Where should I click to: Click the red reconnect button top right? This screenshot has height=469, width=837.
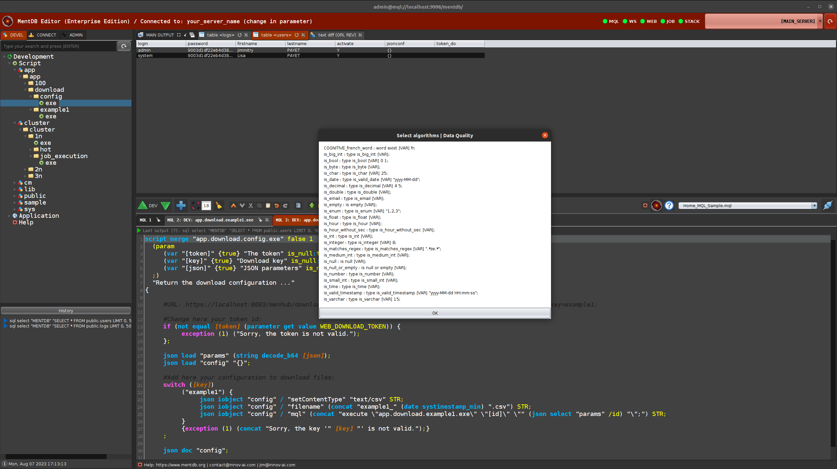(x=830, y=21)
